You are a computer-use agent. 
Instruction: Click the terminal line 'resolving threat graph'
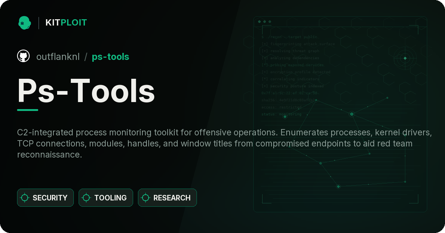pos(290,51)
